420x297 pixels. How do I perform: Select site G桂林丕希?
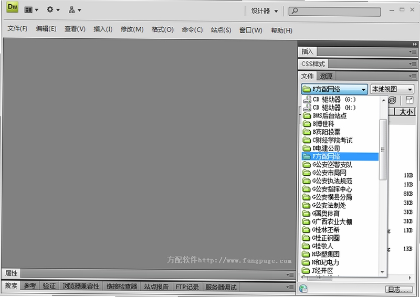pyautogui.click(x=340, y=230)
